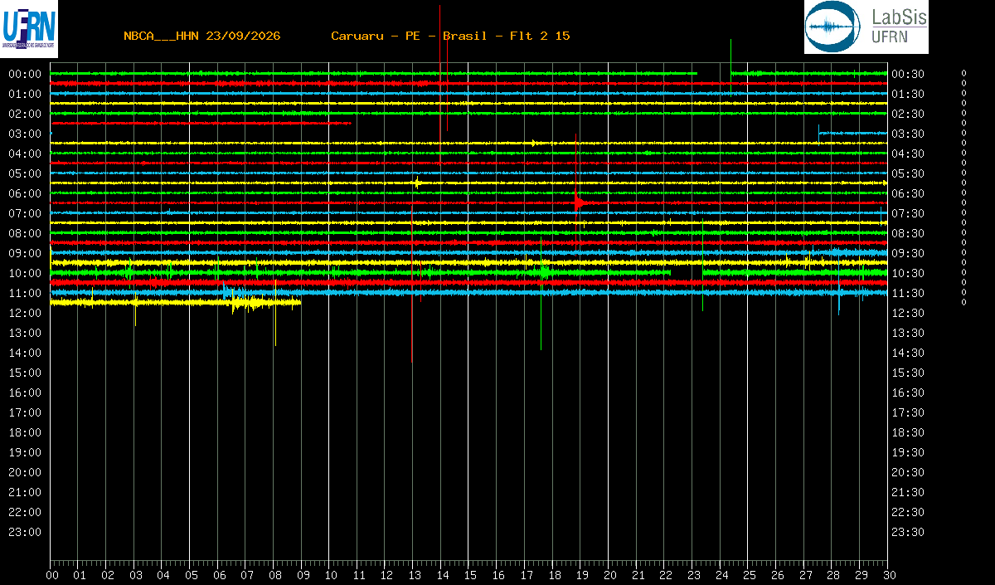Click the yellow trace ending at 11:30 row

coord(175,303)
